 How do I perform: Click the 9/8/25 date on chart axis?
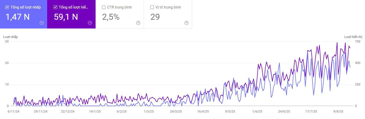[x=338, y=111]
